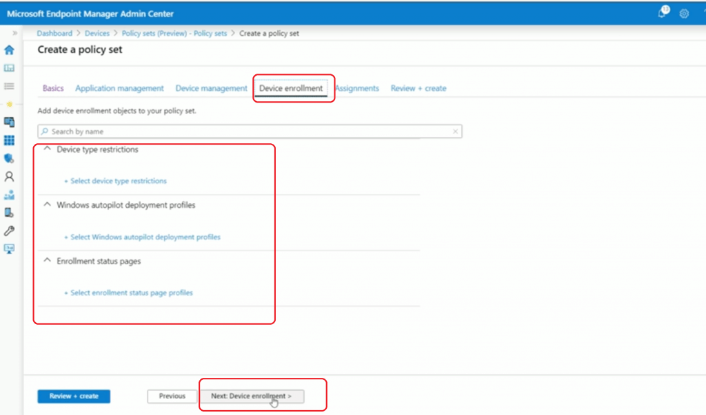706x415 pixels.
Task: Switch to the Application management tab
Action: 119,88
